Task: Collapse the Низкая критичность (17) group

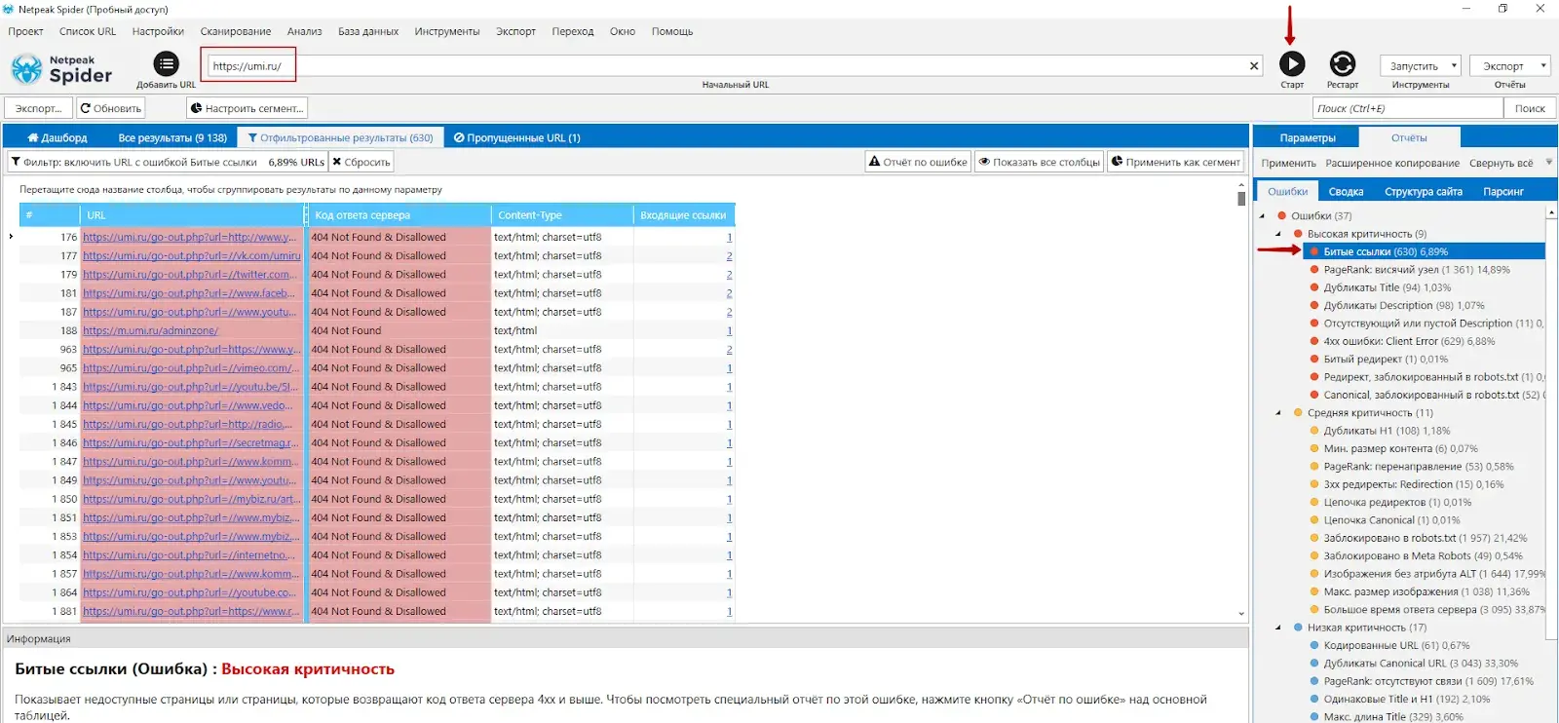Action: tap(1278, 628)
